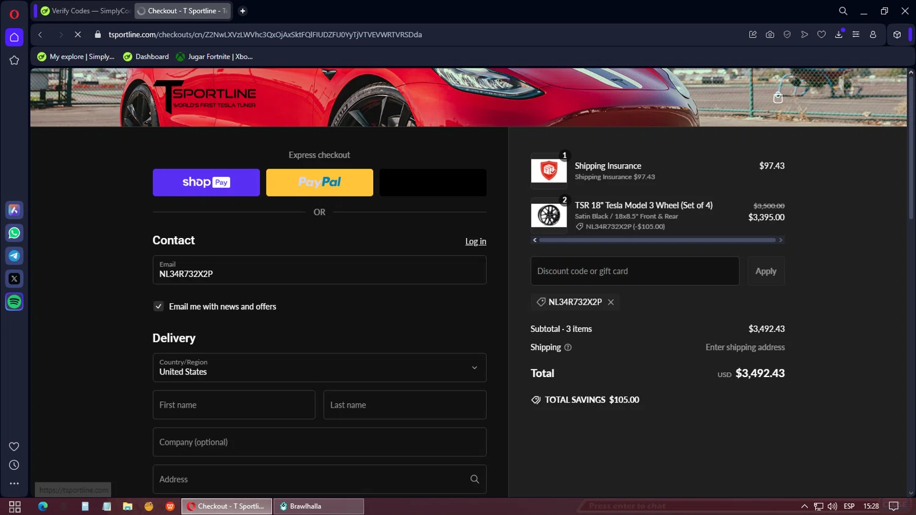The height and width of the screenshot is (515, 916).
Task: Click the address search magnifier icon
Action: (474, 479)
